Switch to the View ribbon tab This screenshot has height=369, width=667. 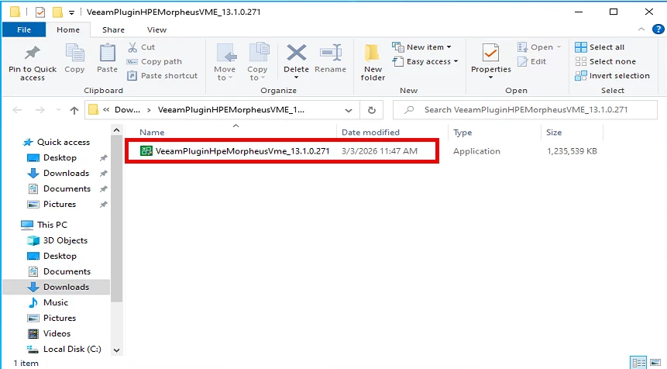(156, 29)
